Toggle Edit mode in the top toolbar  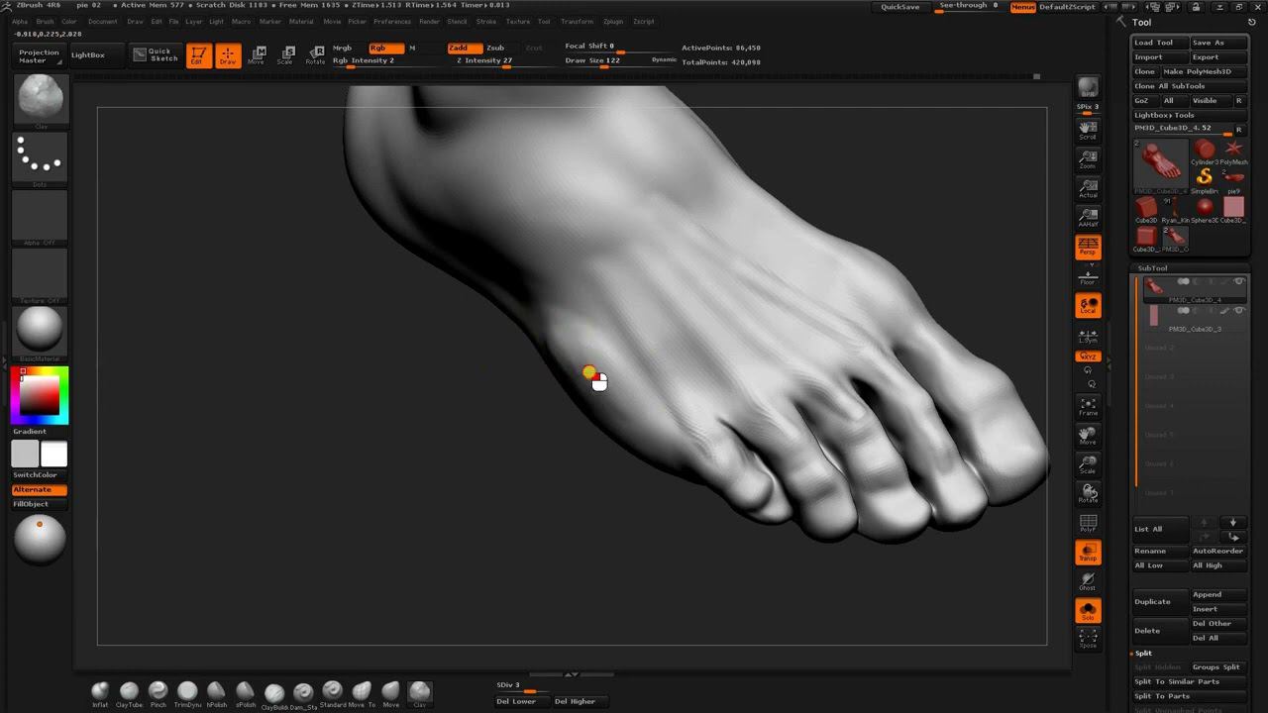click(x=198, y=55)
